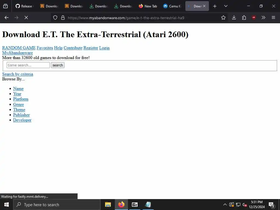The image size is (280, 210).
Task: Open the Favorites link
Action: click(x=45, y=48)
